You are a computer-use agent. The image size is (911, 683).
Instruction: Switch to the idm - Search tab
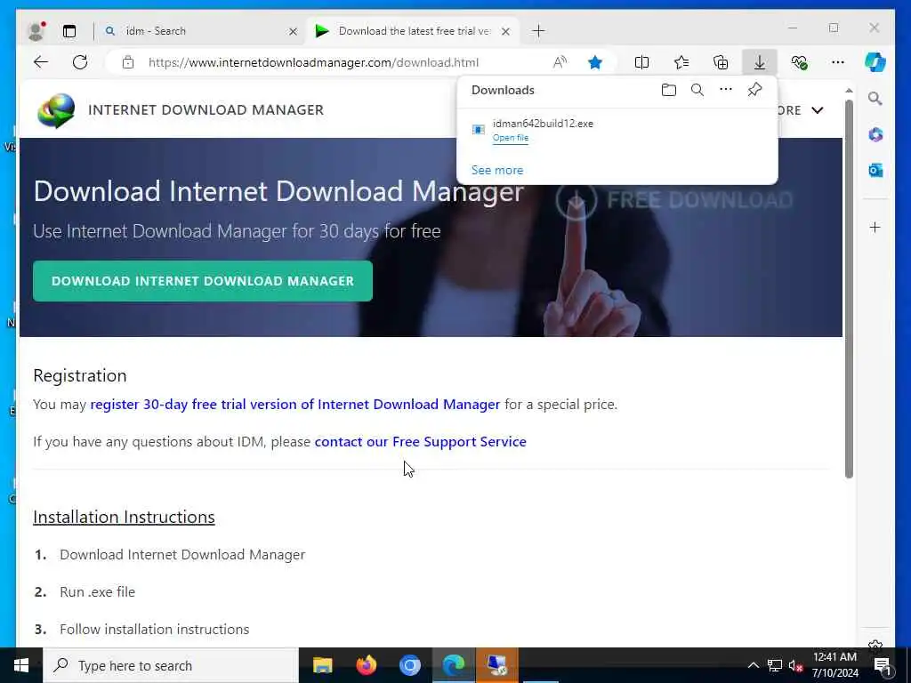[x=201, y=31]
